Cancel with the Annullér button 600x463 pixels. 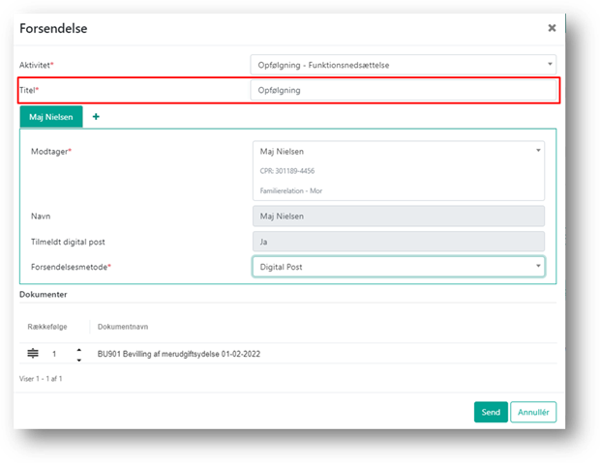533,413
